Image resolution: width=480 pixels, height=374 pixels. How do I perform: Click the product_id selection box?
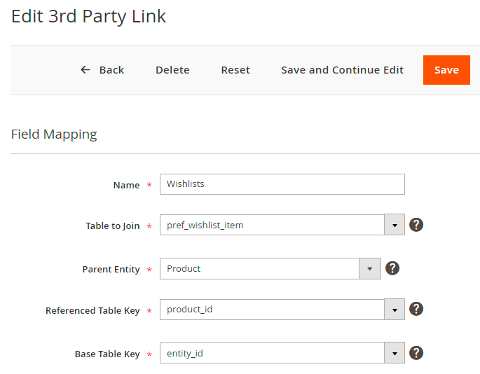[272, 310]
